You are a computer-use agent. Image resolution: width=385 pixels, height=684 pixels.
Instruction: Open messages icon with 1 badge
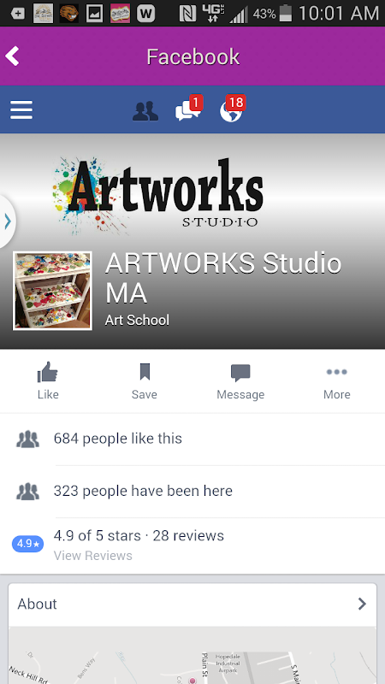[189, 109]
